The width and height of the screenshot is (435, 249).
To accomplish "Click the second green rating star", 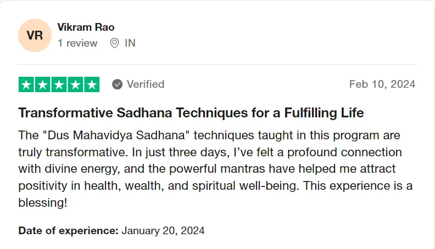I will [x=43, y=84].
